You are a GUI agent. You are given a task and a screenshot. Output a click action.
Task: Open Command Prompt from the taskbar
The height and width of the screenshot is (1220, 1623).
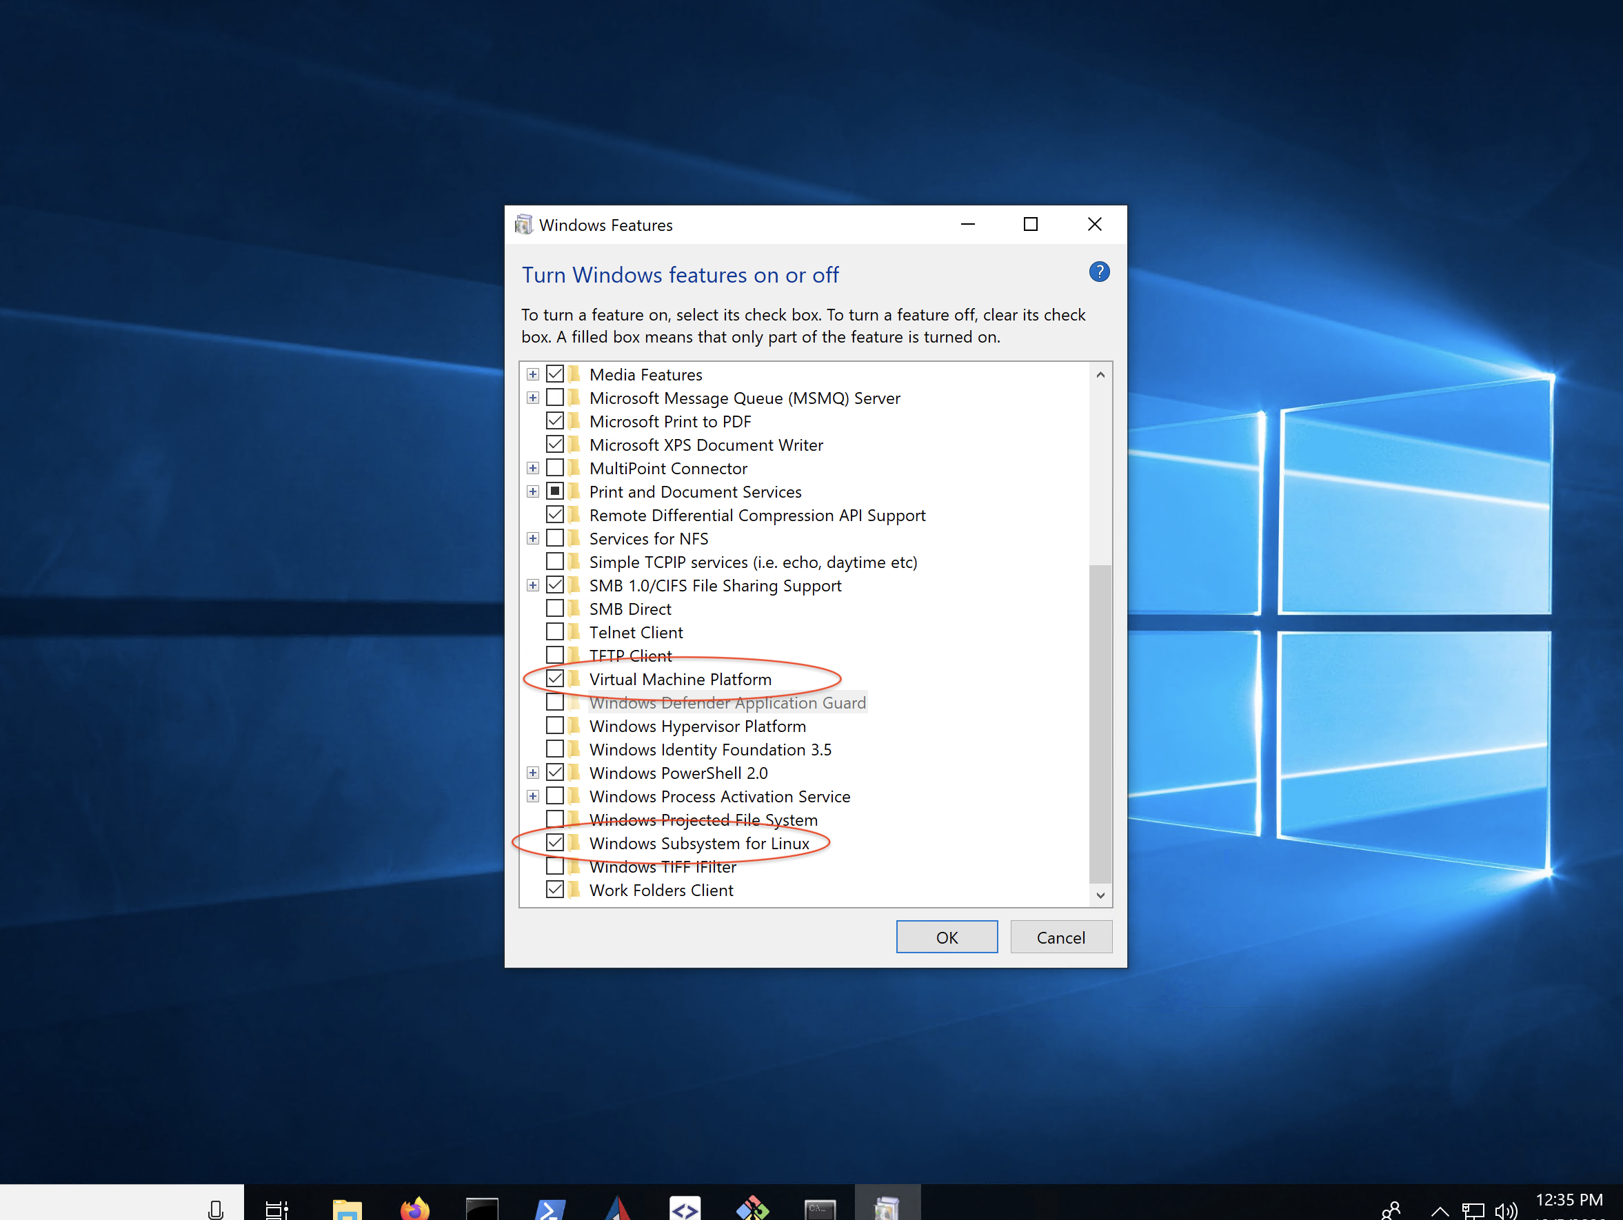click(x=820, y=1207)
